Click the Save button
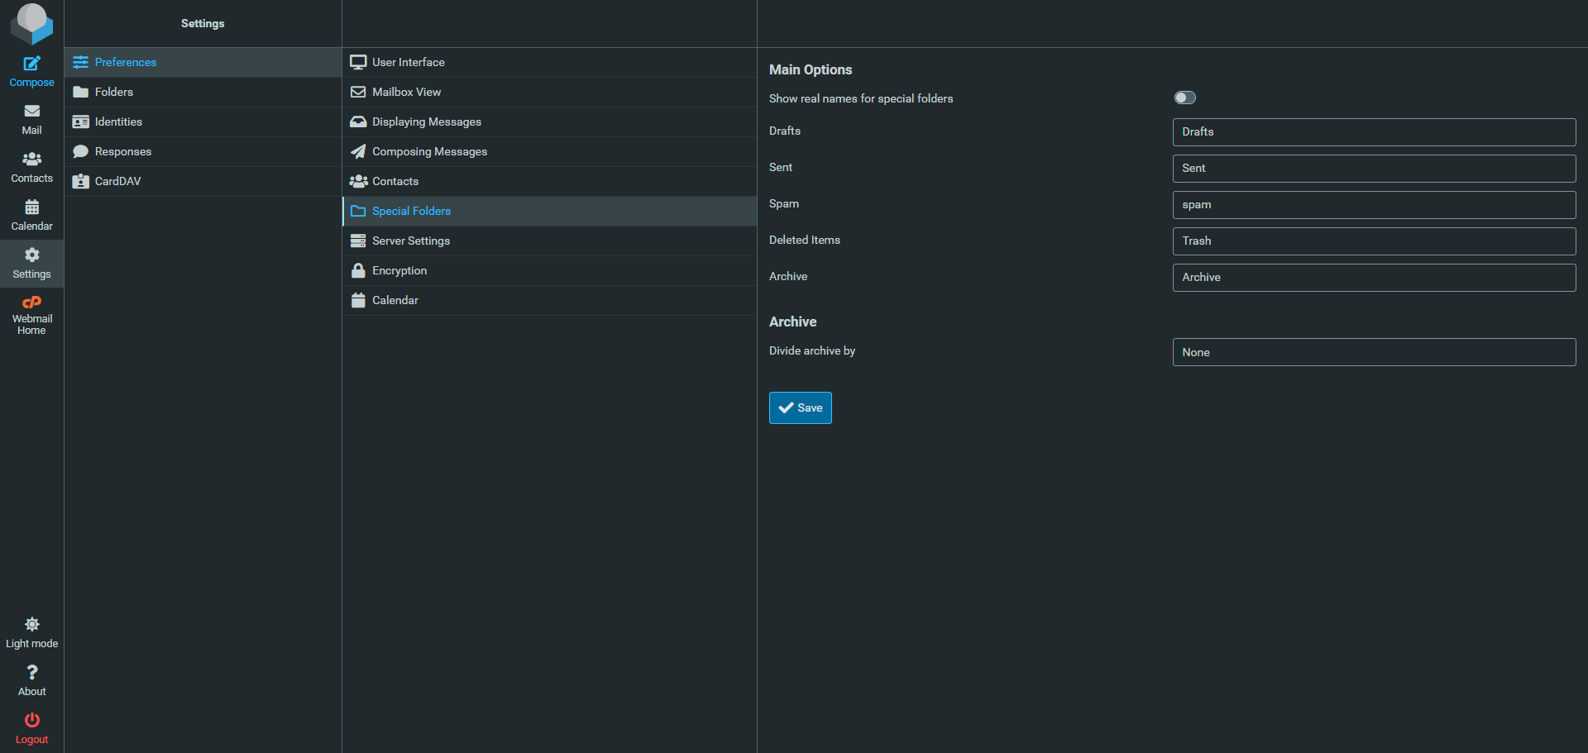The width and height of the screenshot is (1588, 753). (800, 407)
